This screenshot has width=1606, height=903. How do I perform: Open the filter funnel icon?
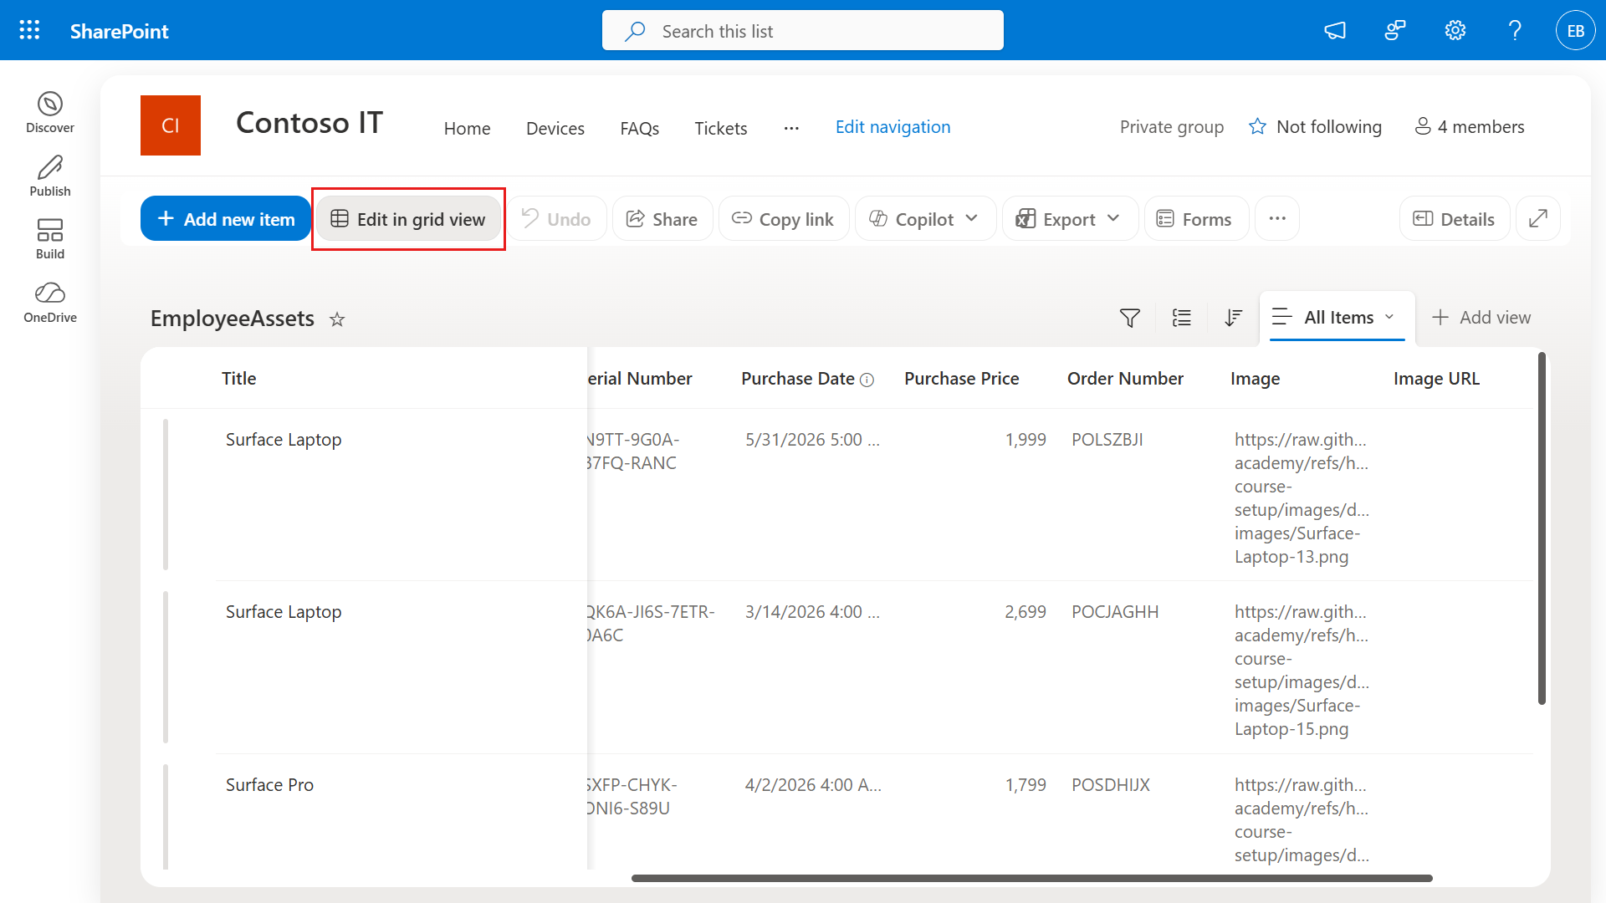pos(1130,318)
